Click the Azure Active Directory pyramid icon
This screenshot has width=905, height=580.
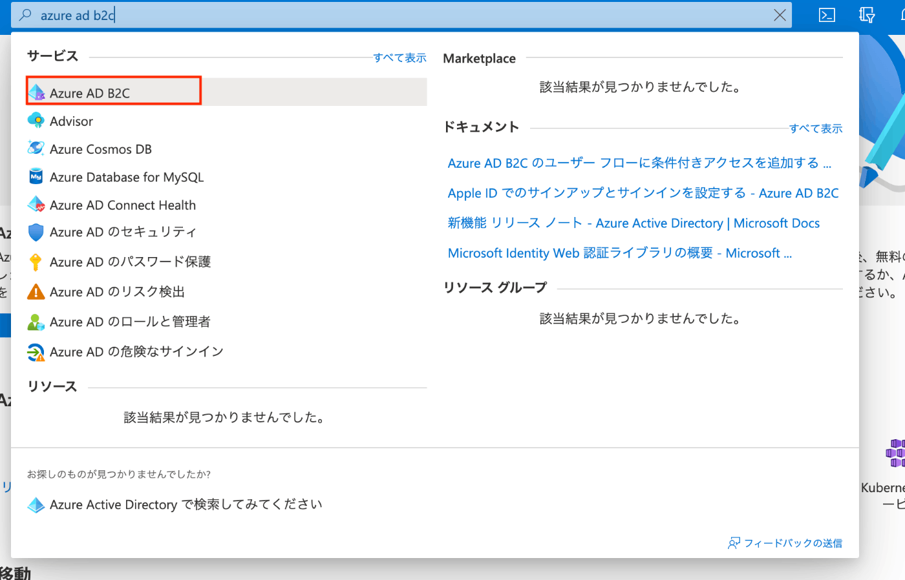[36, 504]
